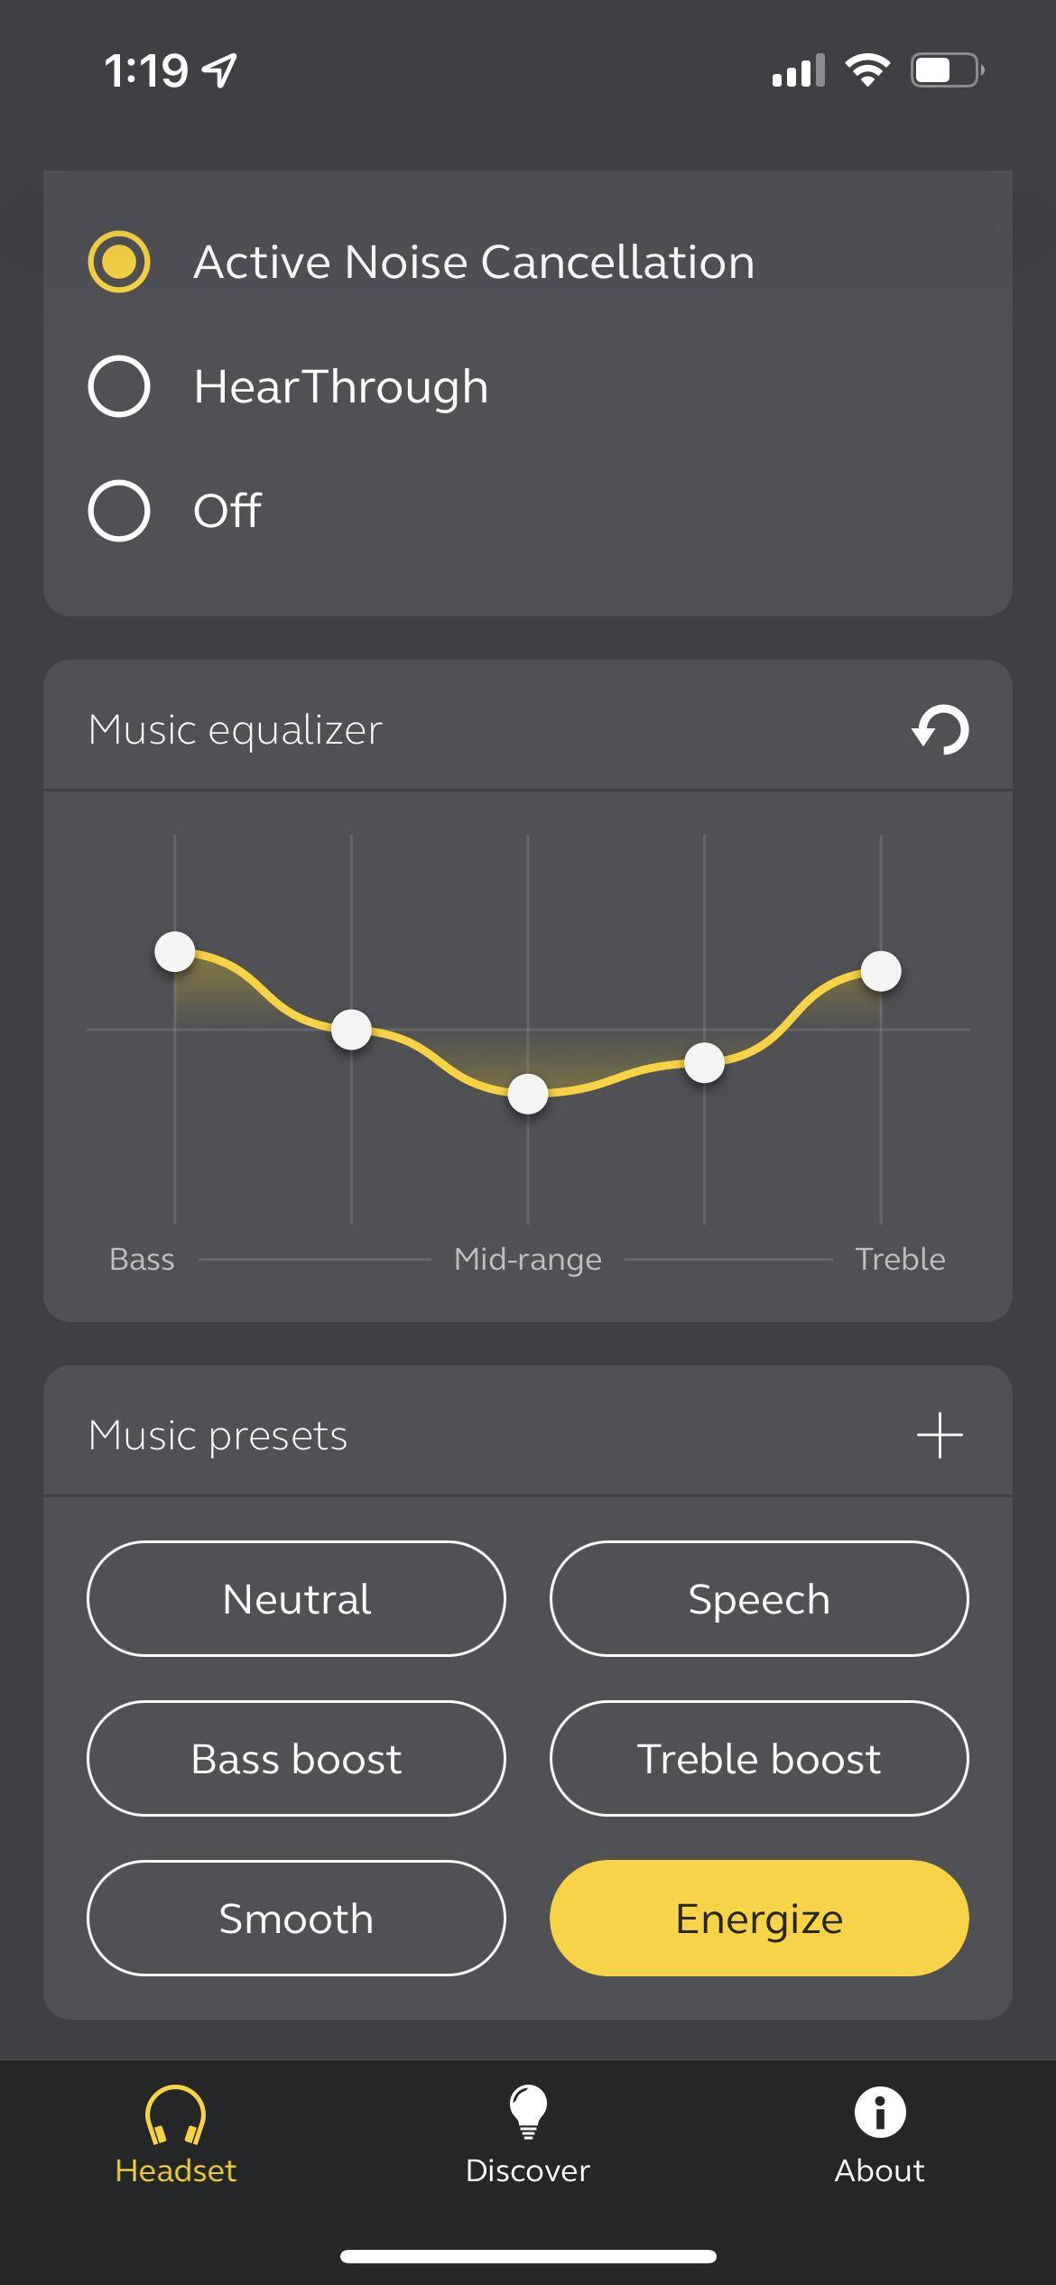Select Active Noise Cancellation radio button
The image size is (1056, 2285).
[119, 263]
